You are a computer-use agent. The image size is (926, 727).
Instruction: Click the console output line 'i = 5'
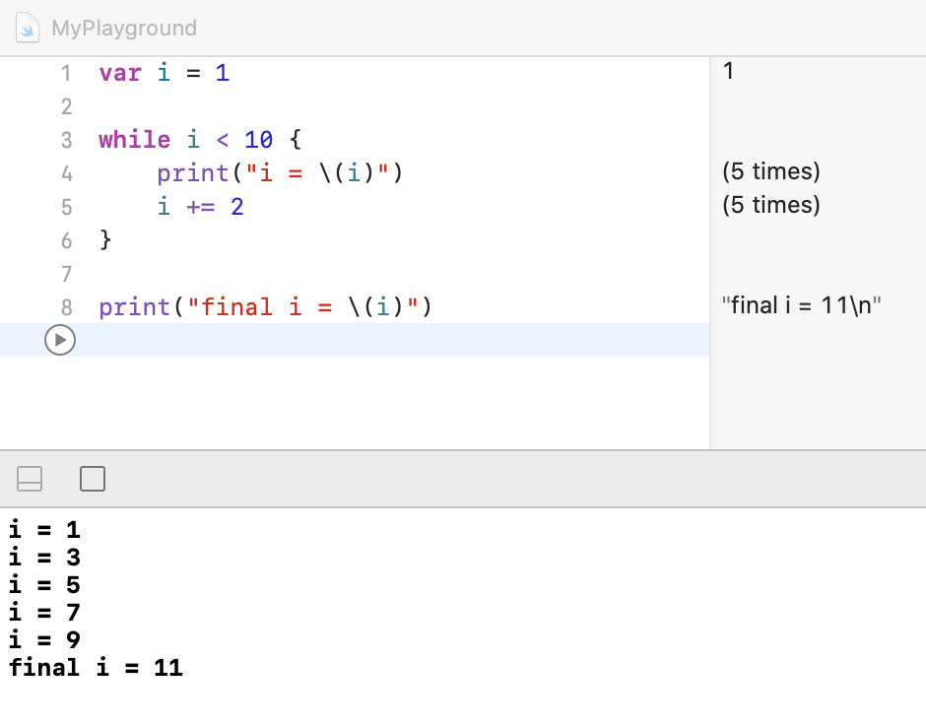point(44,585)
